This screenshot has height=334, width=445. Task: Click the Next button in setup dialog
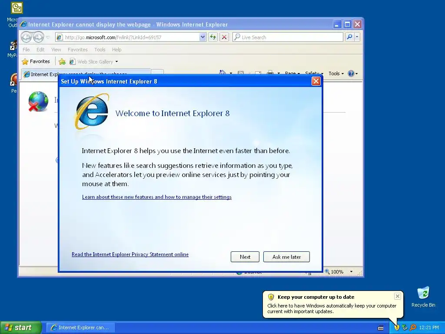coord(245,257)
